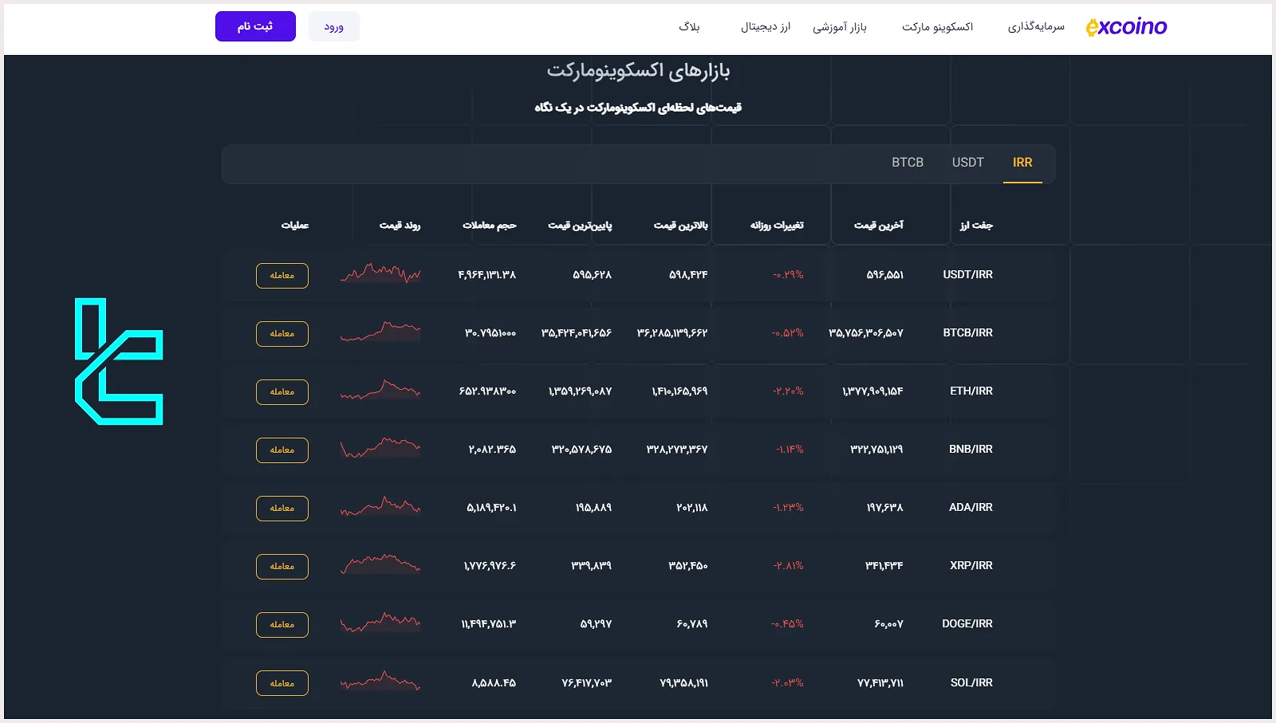The height and width of the screenshot is (723, 1276).
Task: Click معامله for the USDT/IRR pair
Action: pyautogui.click(x=282, y=275)
